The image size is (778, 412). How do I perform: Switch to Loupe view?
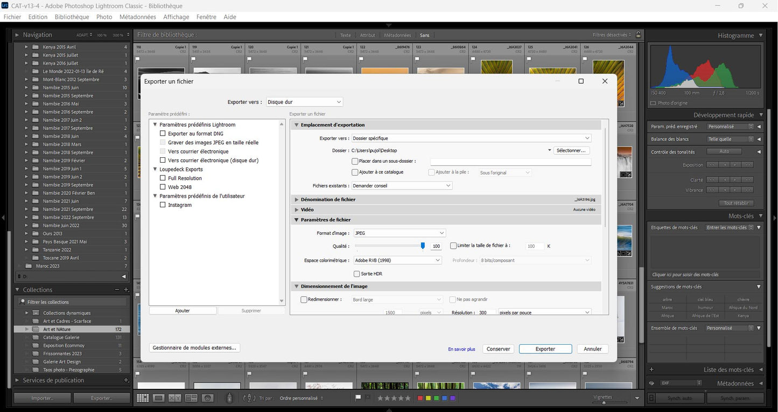pos(158,398)
